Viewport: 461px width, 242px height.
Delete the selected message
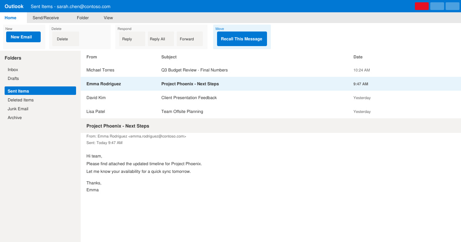pos(66,39)
